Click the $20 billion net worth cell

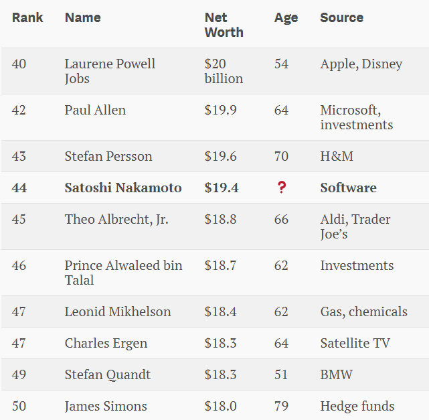coord(224,71)
